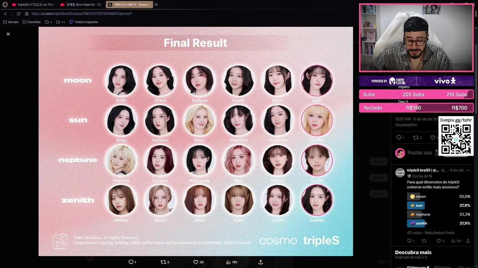The width and height of the screenshot is (478, 268).
Task: Click the site security lock icon
Action: pos(27,13)
